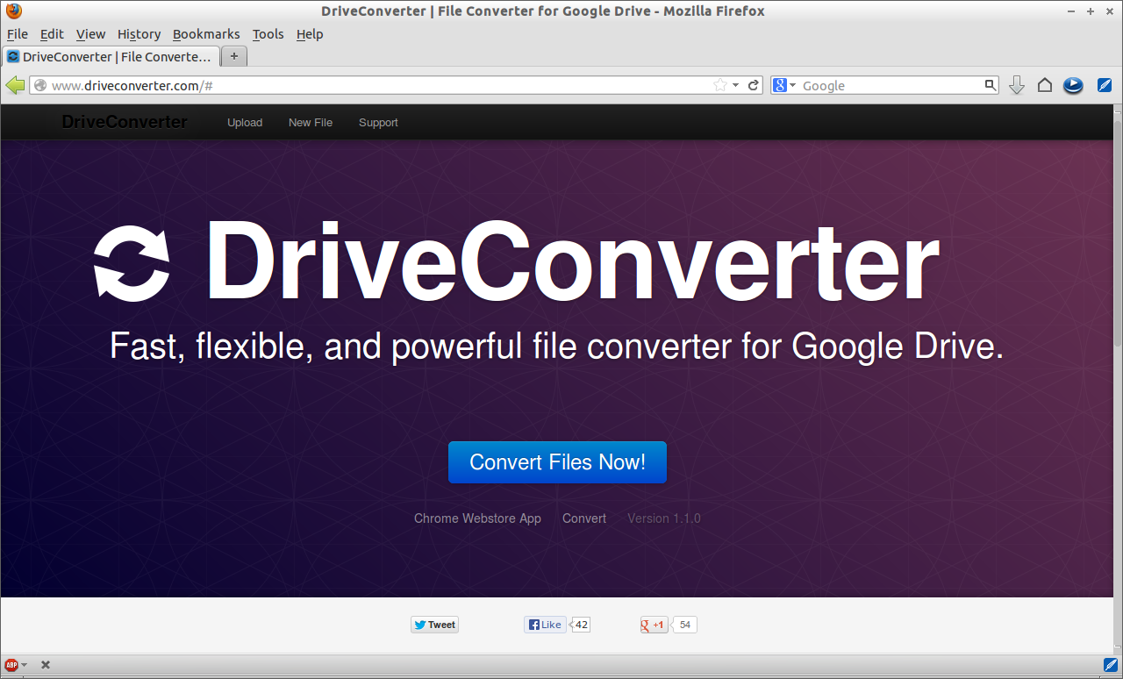This screenshot has height=679, width=1123.
Task: Click the Convert footer link
Action: coord(584,518)
